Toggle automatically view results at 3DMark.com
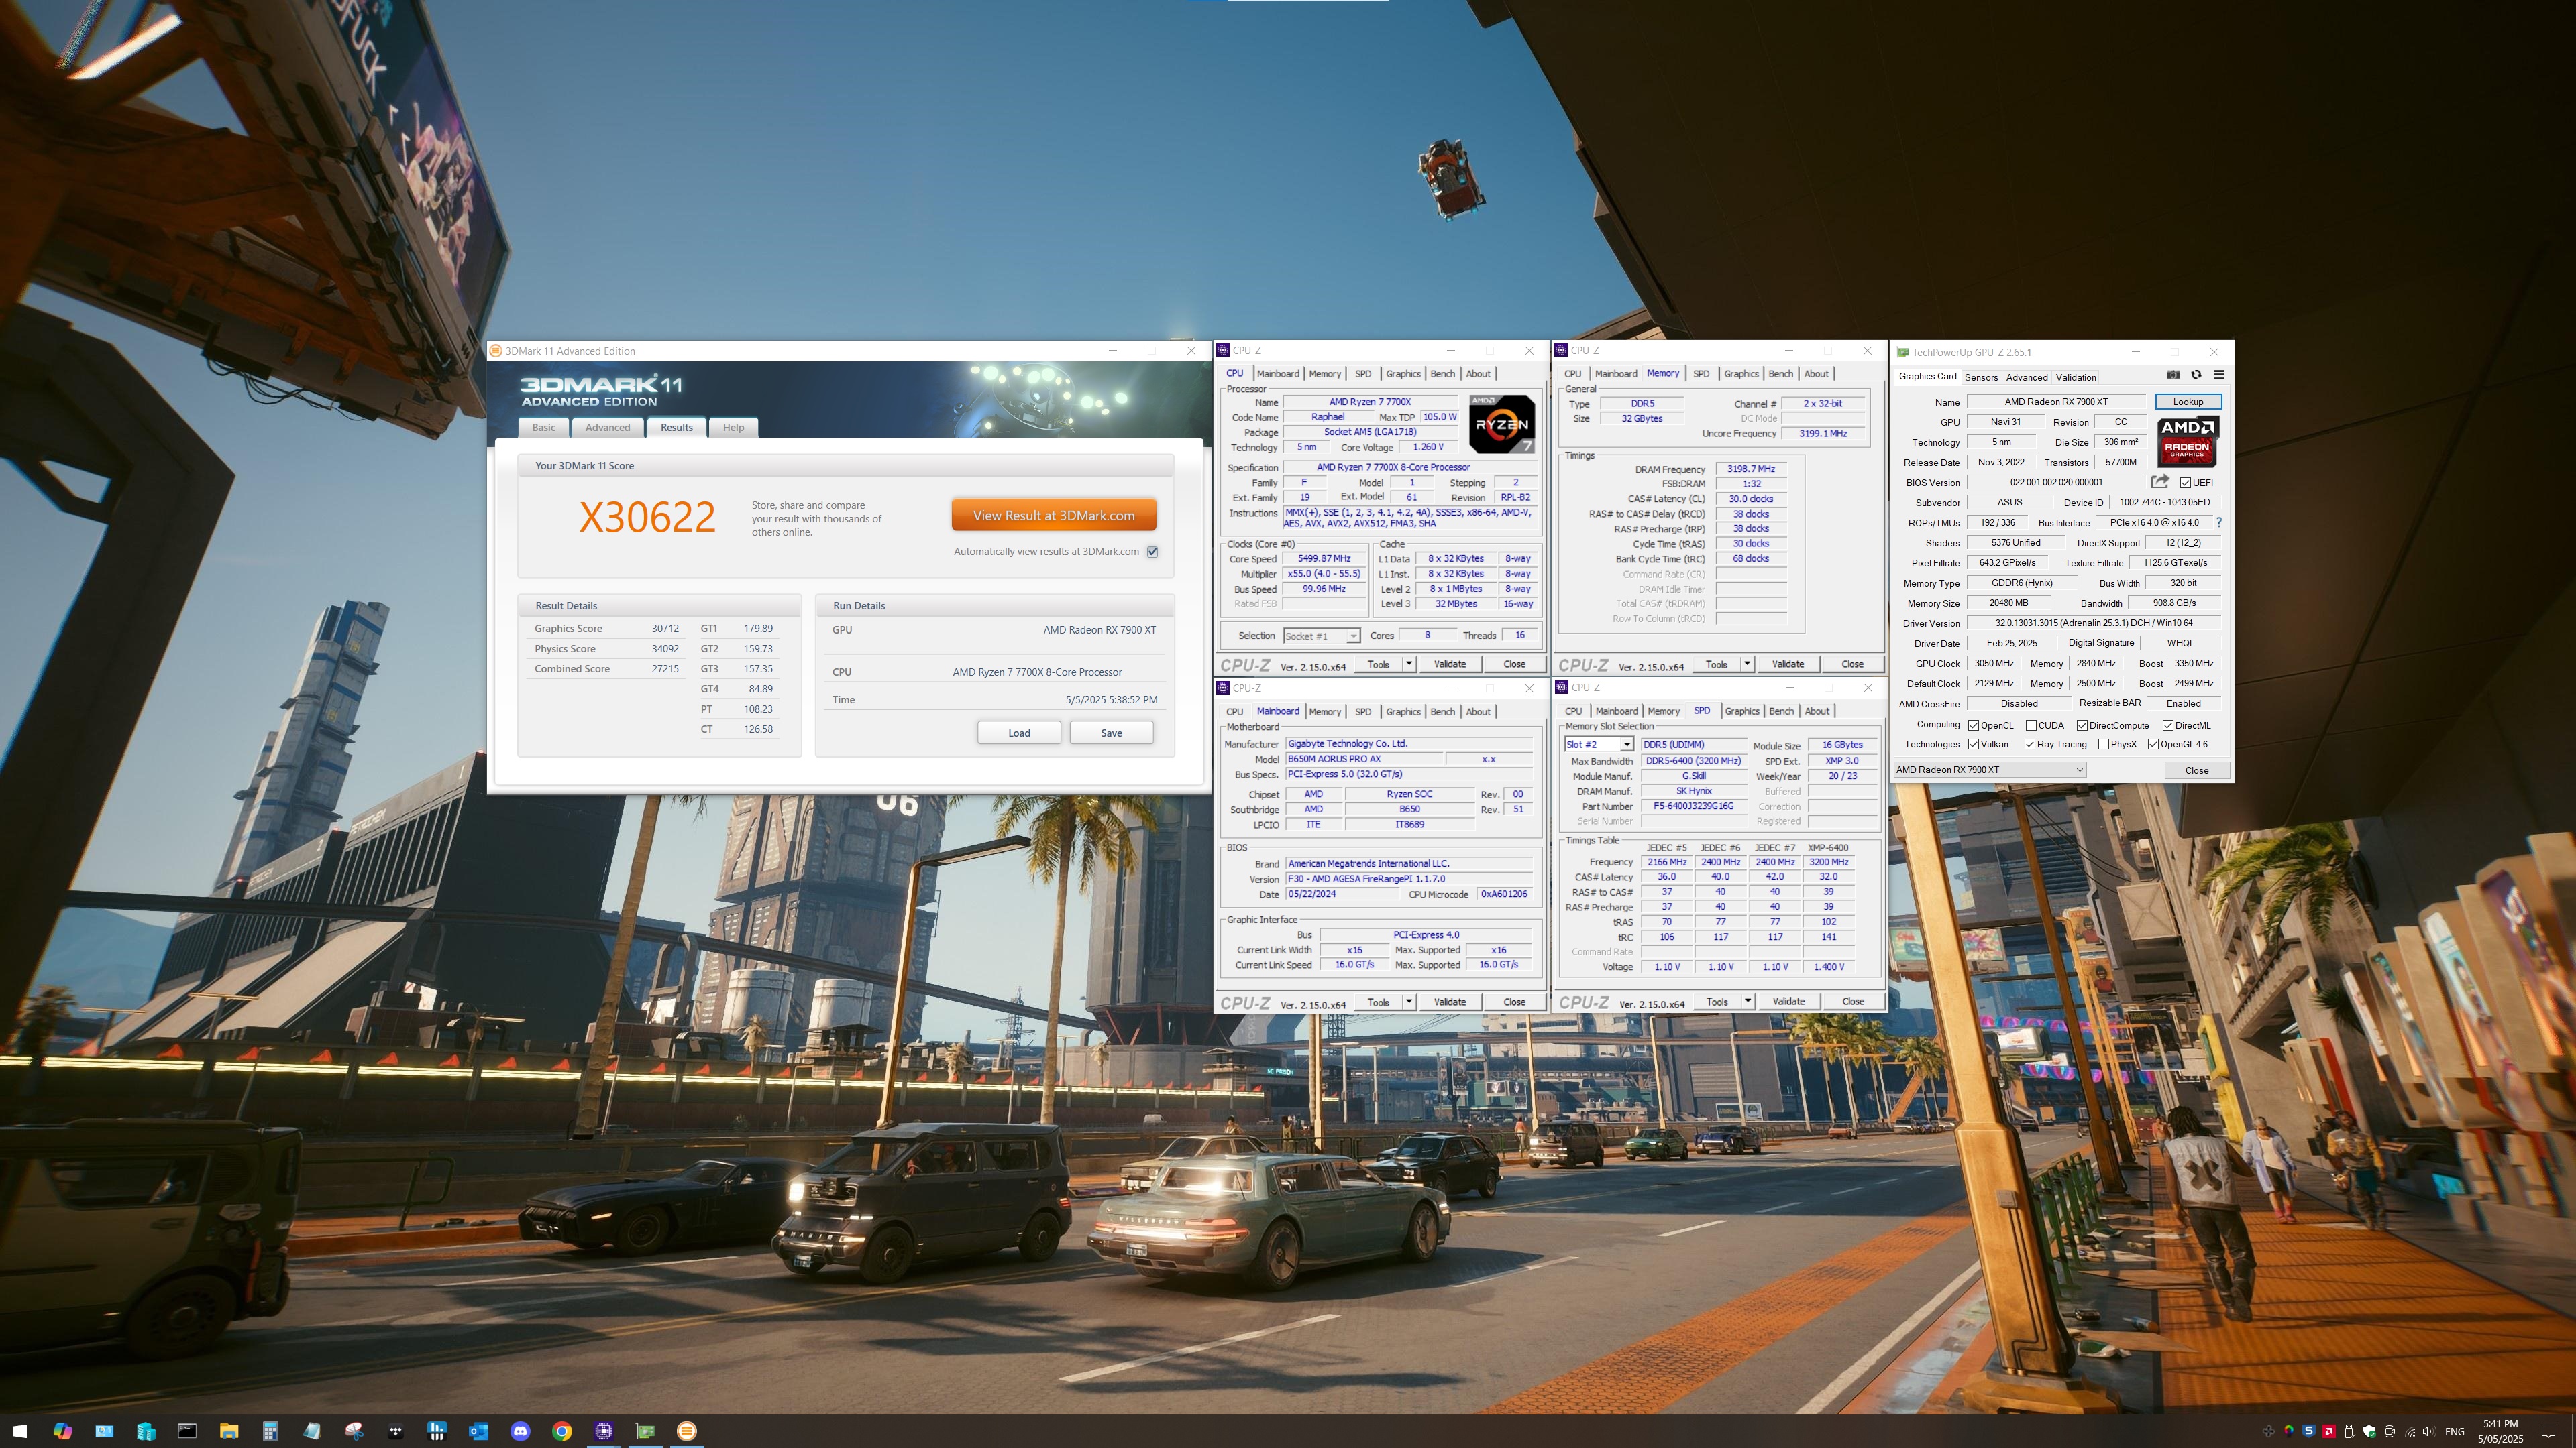This screenshot has height=1448, width=2576. (x=1153, y=552)
